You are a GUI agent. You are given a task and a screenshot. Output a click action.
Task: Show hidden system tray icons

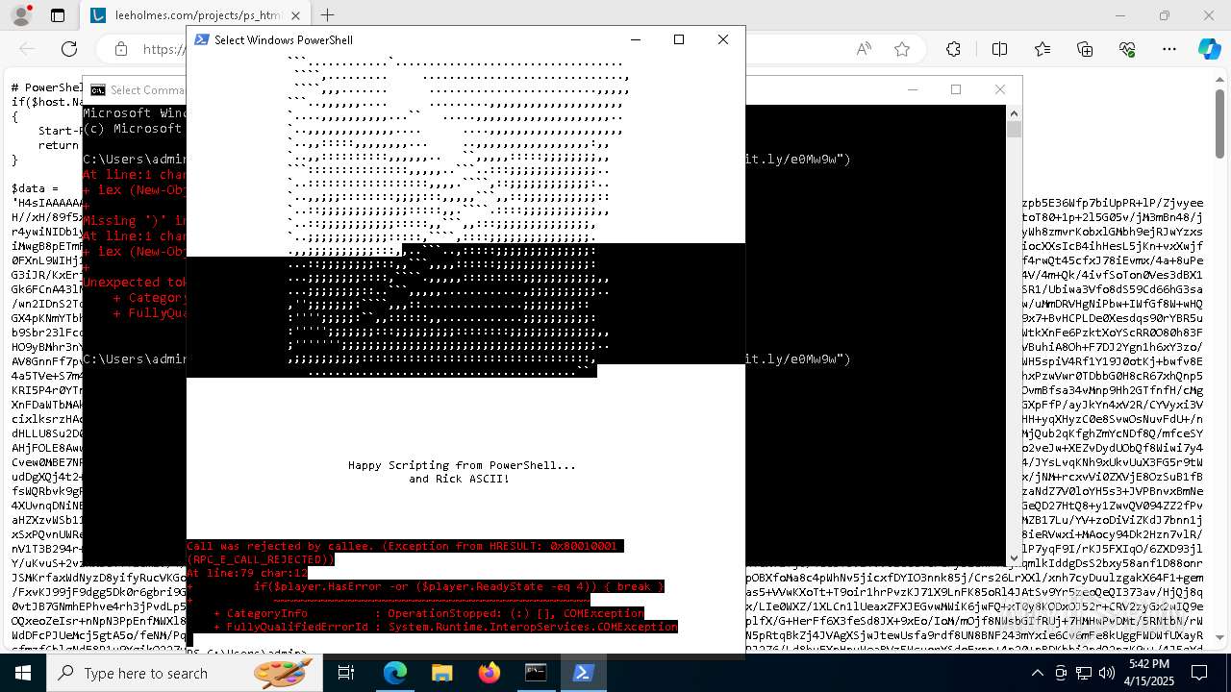pos(1037,673)
